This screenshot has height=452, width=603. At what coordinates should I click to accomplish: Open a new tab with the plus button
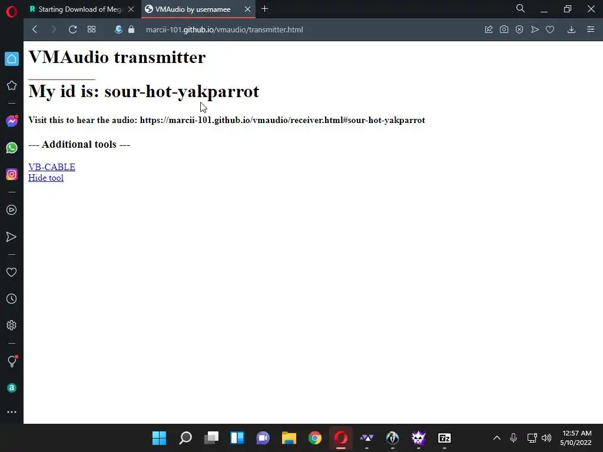click(x=264, y=9)
